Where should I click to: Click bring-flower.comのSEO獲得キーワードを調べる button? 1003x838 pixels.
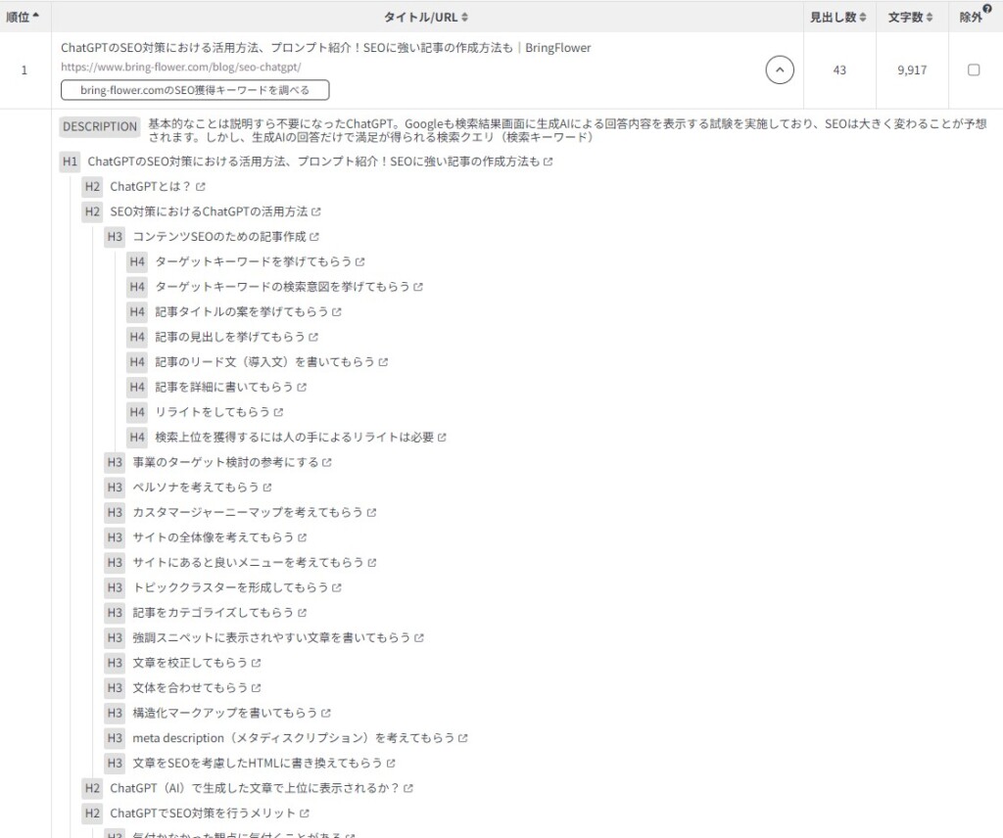195,90
